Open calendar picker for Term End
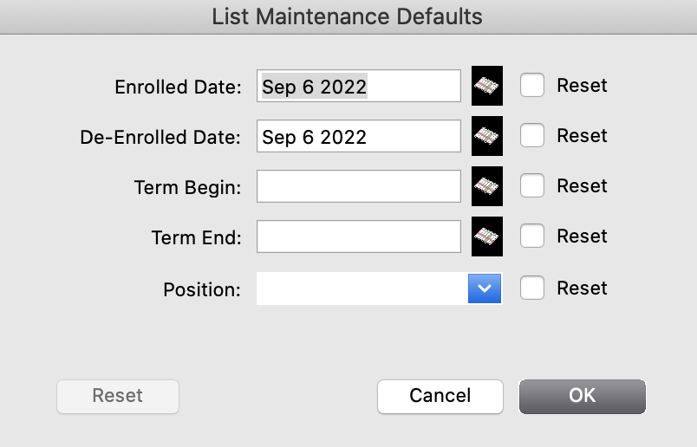This screenshot has height=447, width=697. (487, 236)
